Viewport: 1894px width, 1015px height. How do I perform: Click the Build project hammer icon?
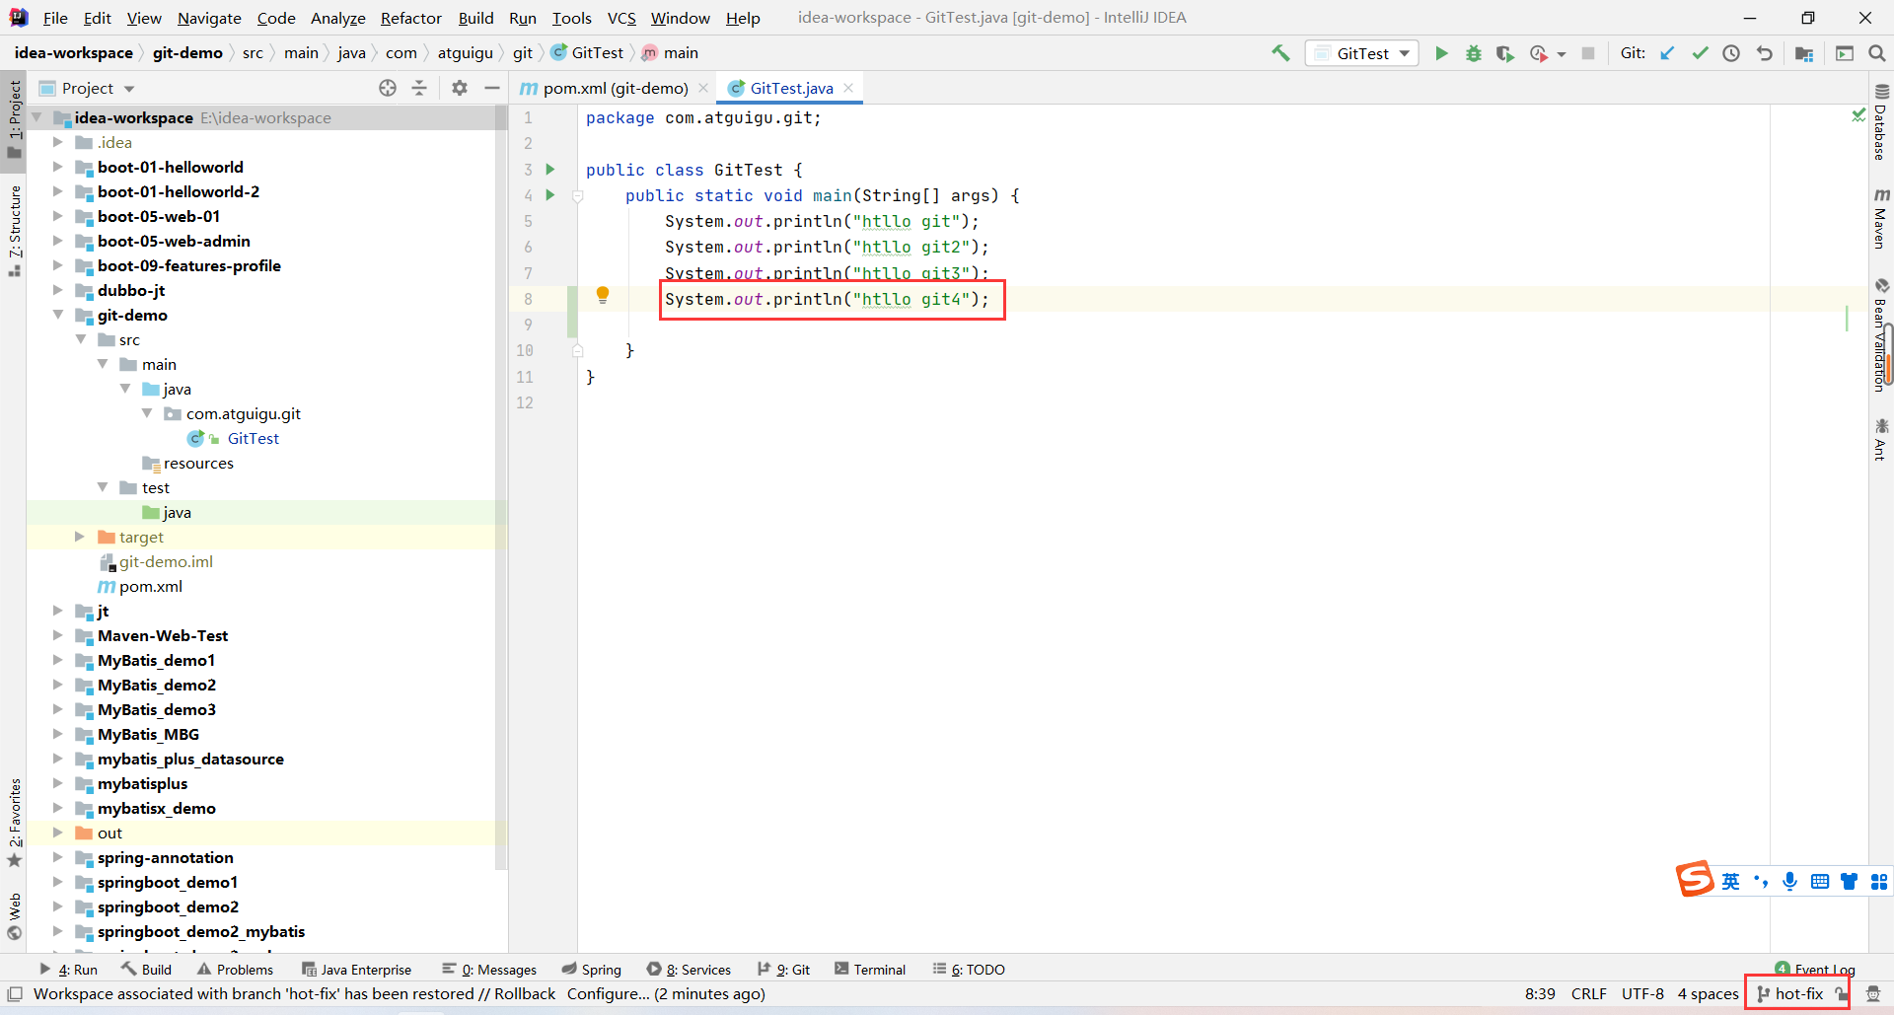pos(1280,53)
